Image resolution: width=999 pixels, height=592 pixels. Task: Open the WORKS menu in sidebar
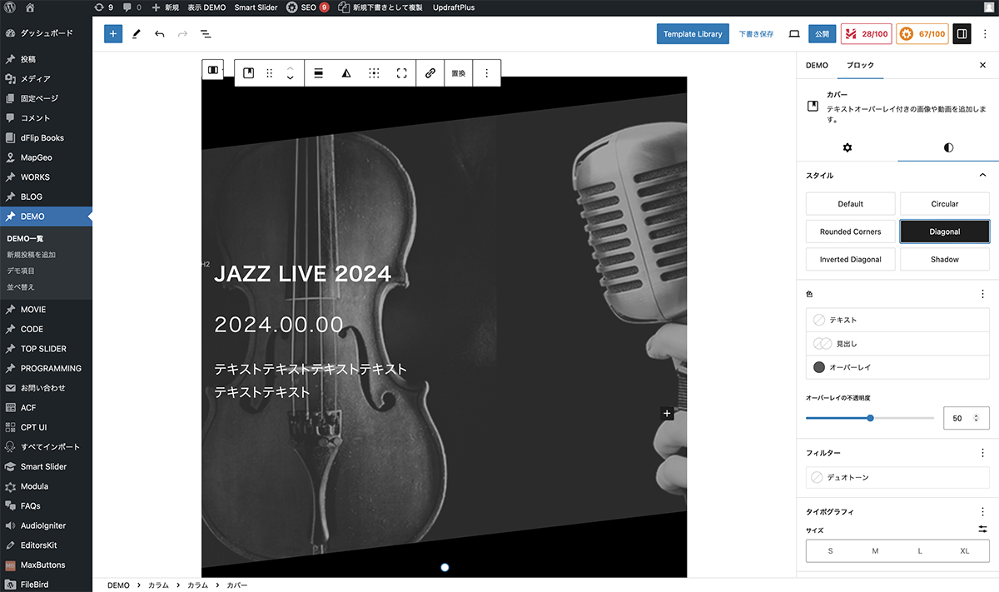point(35,177)
